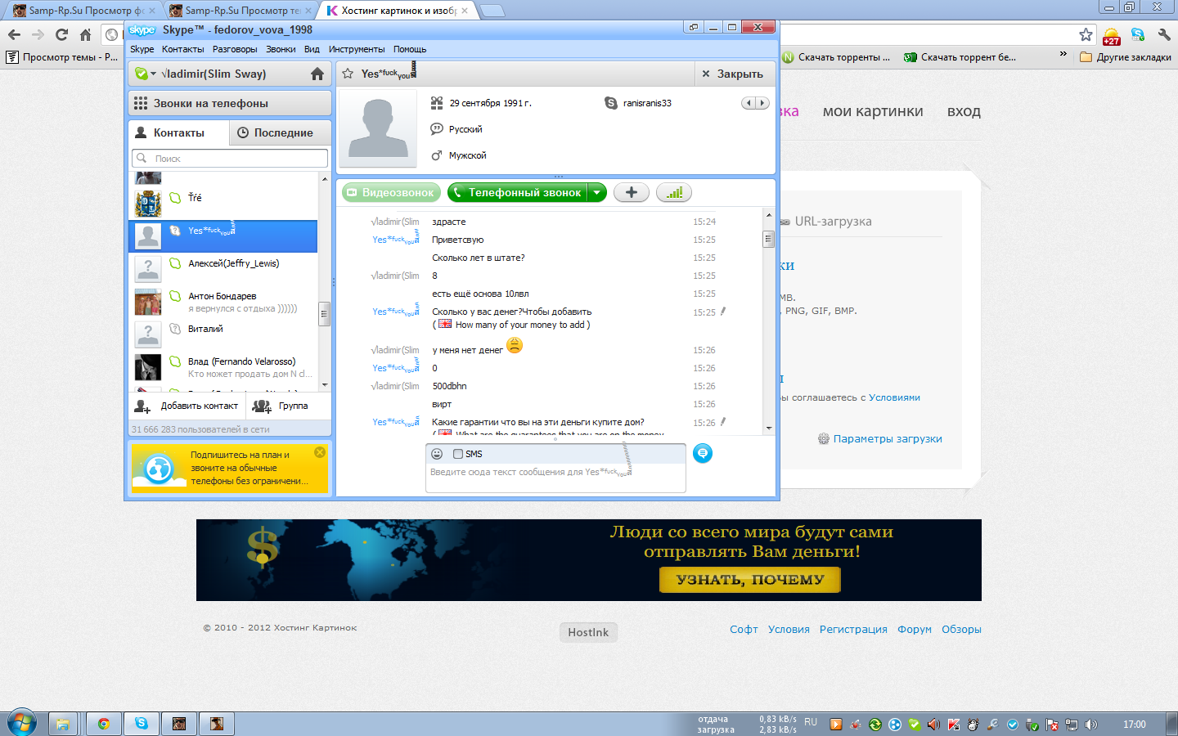1178x736 pixels.
Task: Click the contact search field
Action: 230,158
